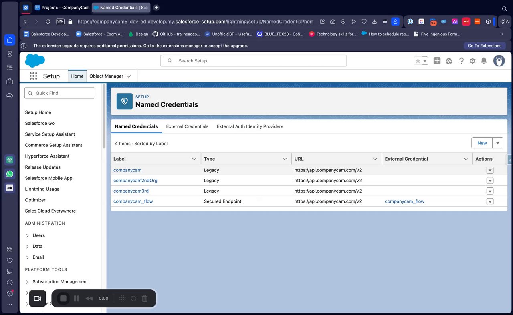The width and height of the screenshot is (513, 315).
Task: Open the 1Password extension
Action: coord(410,22)
